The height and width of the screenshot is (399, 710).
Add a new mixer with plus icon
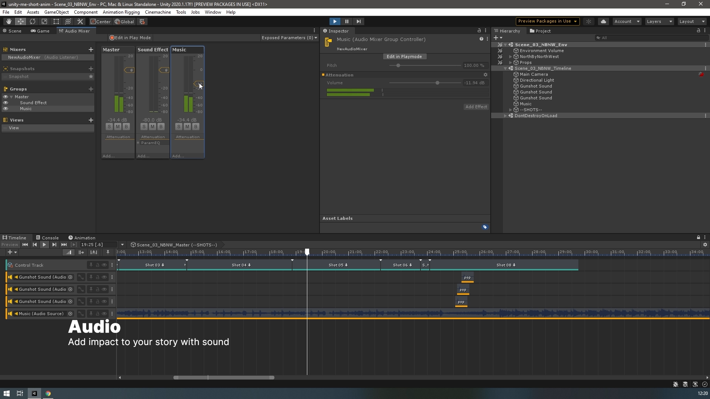point(91,50)
